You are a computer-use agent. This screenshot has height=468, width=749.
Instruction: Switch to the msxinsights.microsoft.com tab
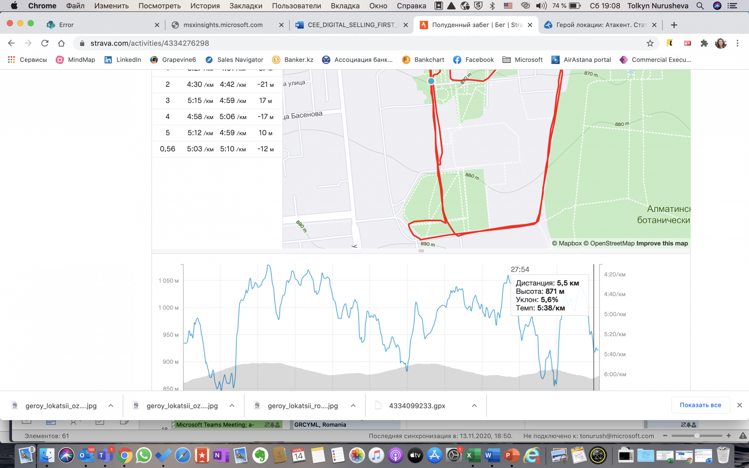coord(223,25)
